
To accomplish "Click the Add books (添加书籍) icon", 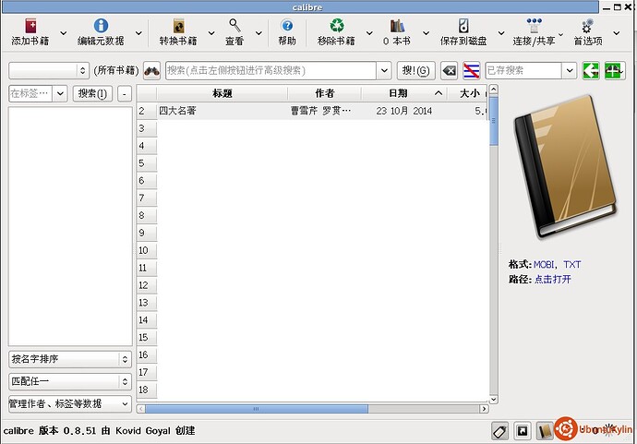I will 30,26.
